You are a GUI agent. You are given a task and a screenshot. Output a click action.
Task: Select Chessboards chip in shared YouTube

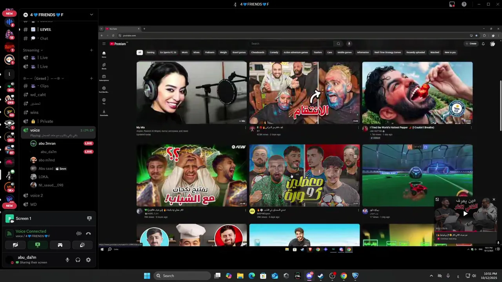tap(258, 52)
